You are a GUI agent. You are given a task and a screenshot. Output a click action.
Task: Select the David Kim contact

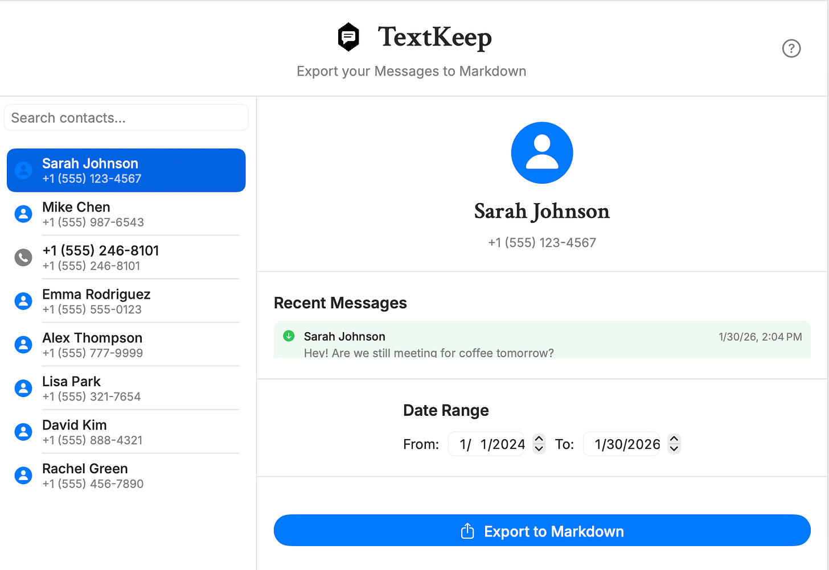click(126, 431)
